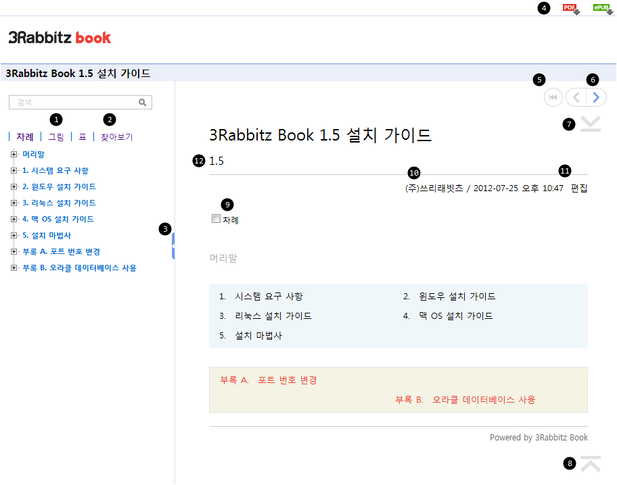Go to the first page button
The height and width of the screenshot is (485, 617).
coord(553,97)
